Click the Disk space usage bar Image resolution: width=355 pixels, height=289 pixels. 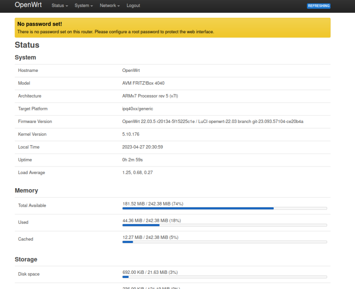click(224, 276)
